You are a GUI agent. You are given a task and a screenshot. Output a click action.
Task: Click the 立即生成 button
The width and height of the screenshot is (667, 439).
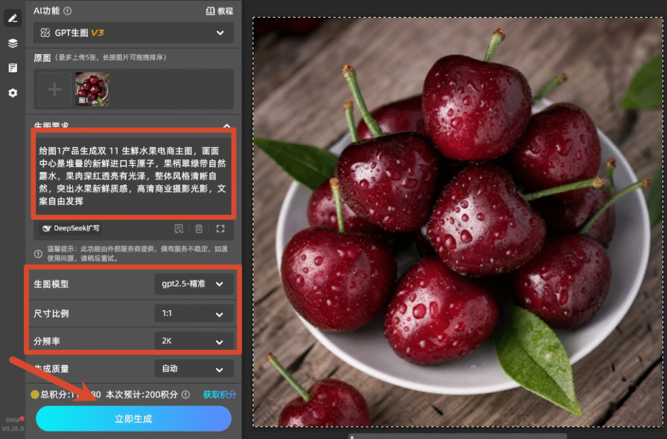coord(134,419)
